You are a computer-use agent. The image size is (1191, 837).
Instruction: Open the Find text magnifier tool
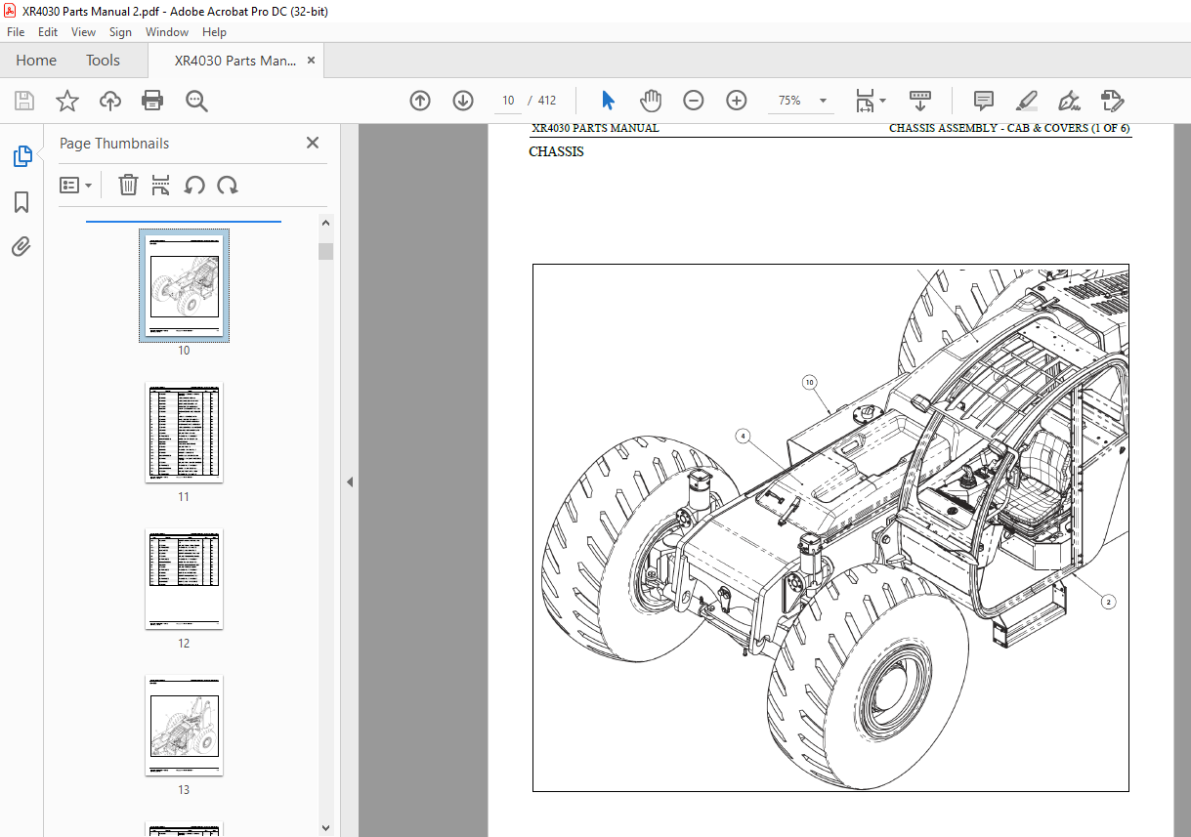196,101
